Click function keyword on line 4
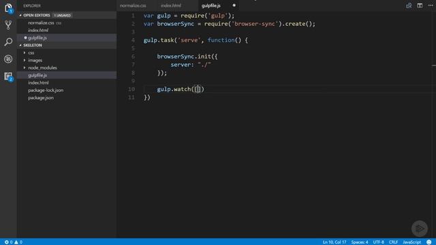The width and height of the screenshot is (436, 245). point(221,40)
